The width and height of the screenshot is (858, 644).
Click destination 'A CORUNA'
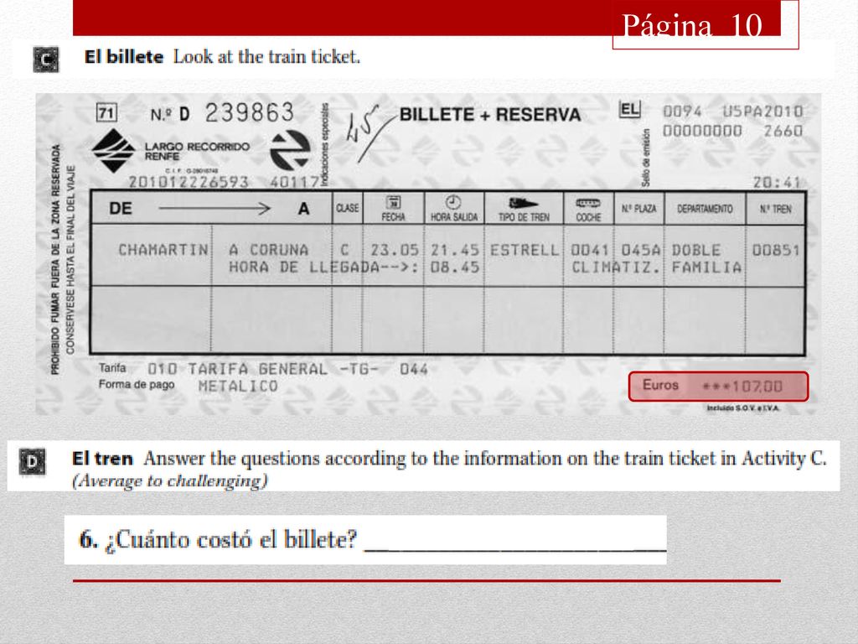[268, 250]
